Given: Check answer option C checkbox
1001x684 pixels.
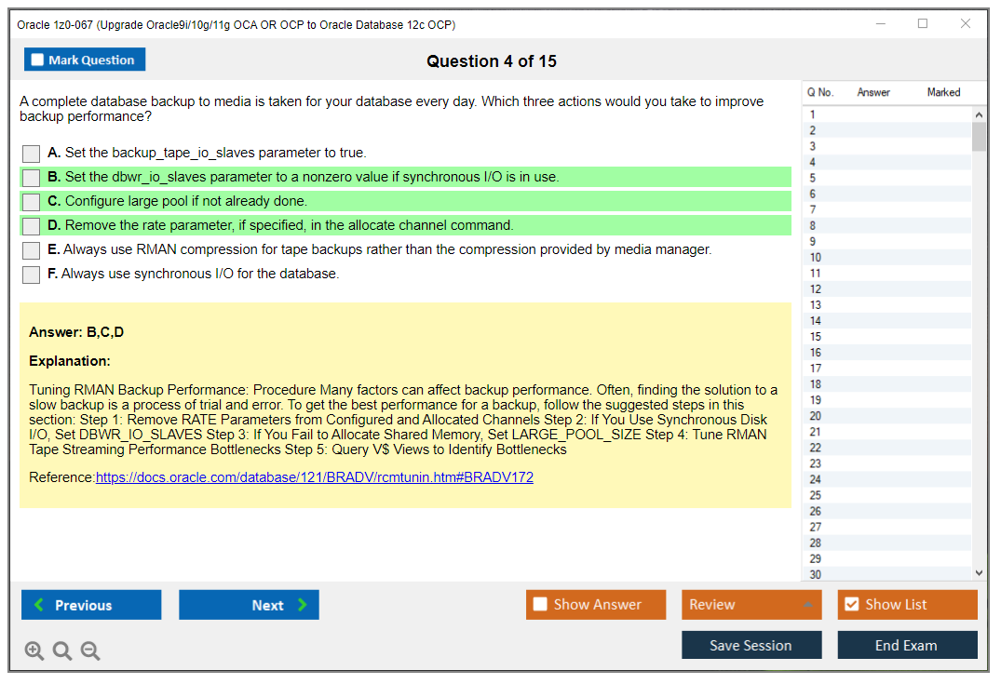Looking at the screenshot, I should coord(31,200).
